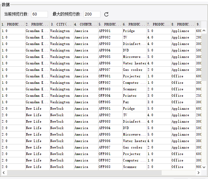Click Fax in the Washington OFF005 row
The height and width of the screenshot is (179, 208).
coord(134,102)
